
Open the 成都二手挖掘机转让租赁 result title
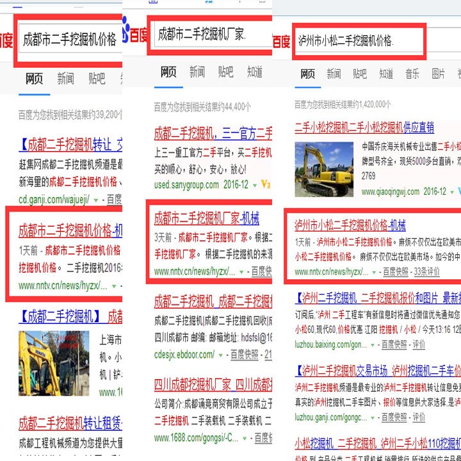coord(70,423)
